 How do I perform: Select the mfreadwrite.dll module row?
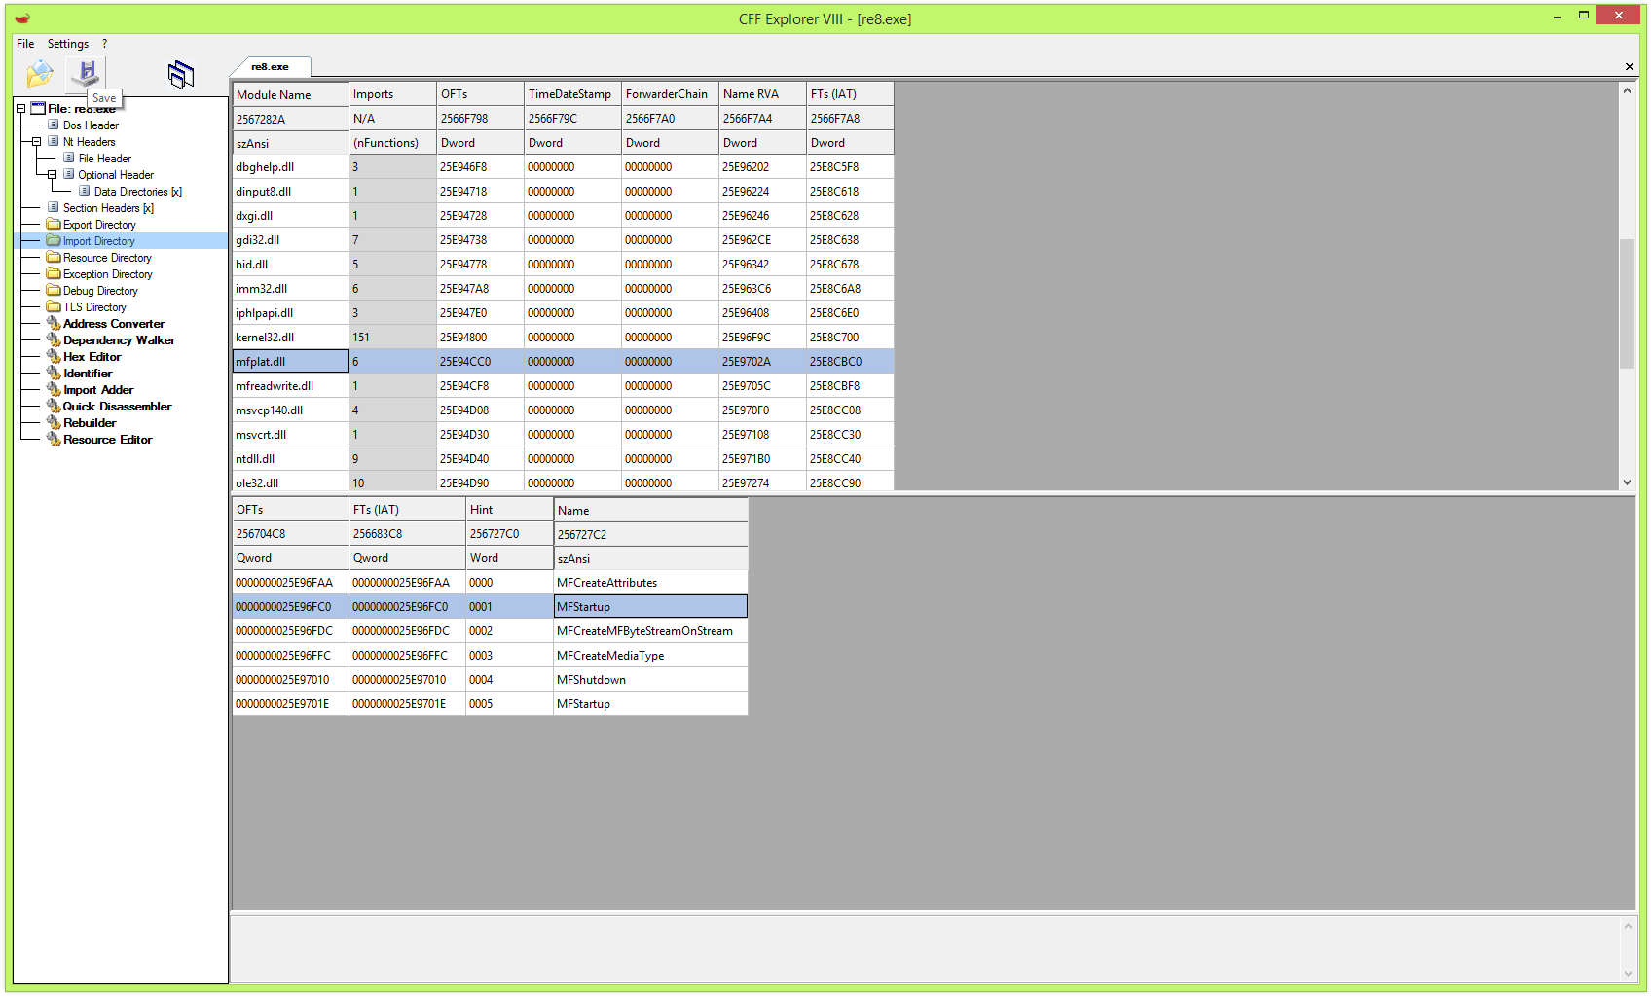563,386
